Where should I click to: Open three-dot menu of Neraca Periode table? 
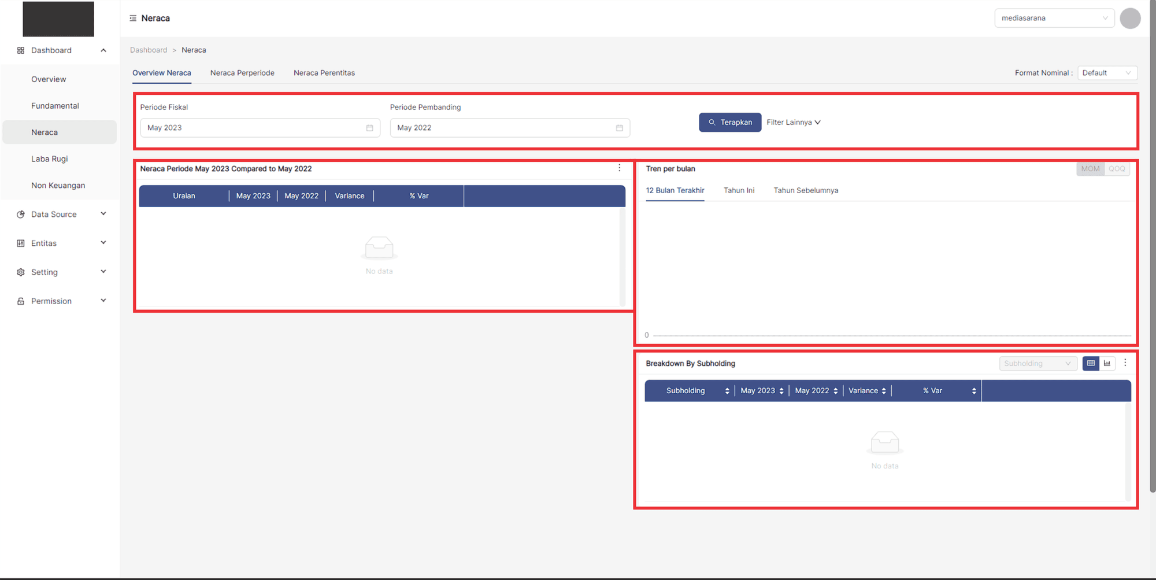click(x=619, y=168)
